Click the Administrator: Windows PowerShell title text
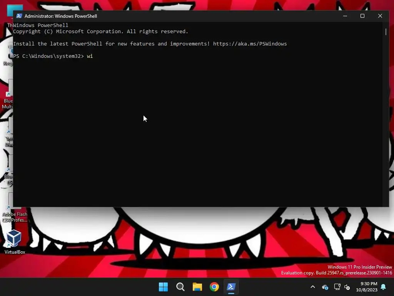 (61, 16)
